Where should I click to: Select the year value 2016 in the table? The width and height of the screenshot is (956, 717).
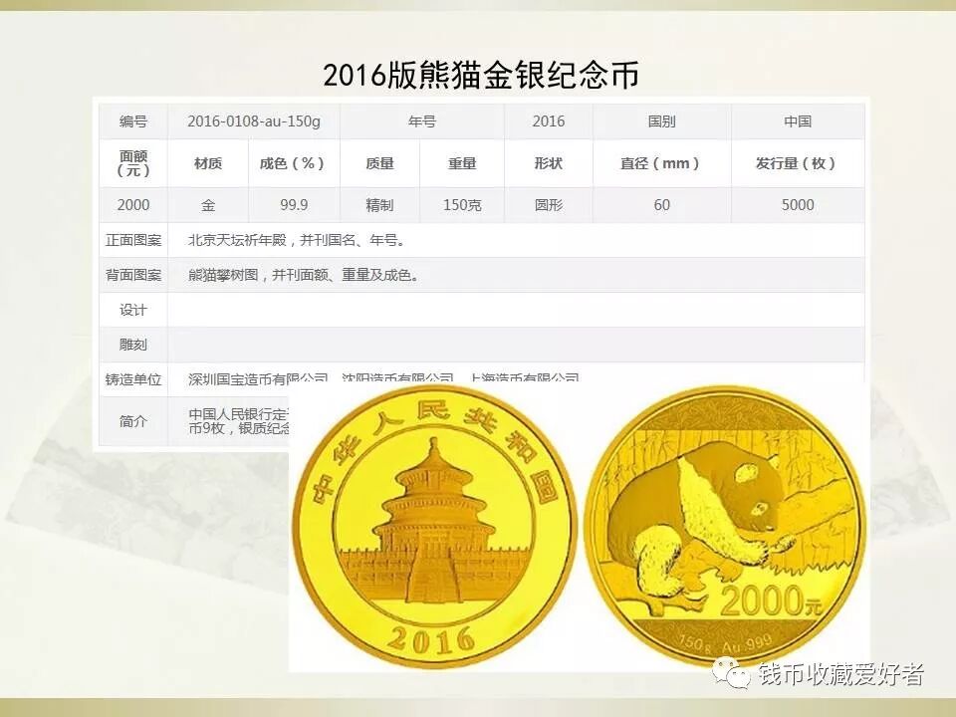[548, 121]
